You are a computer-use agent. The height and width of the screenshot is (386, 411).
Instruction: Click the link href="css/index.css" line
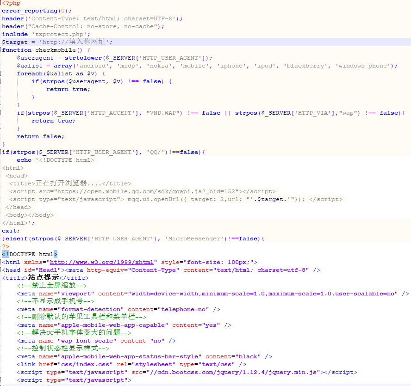coord(131,365)
